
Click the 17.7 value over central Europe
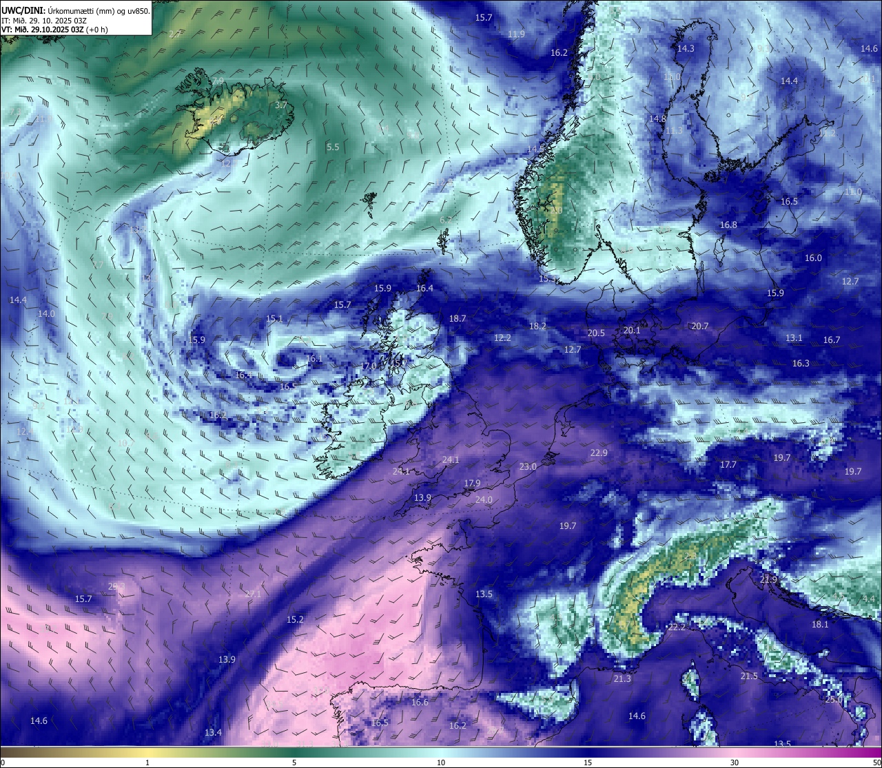coord(728,464)
